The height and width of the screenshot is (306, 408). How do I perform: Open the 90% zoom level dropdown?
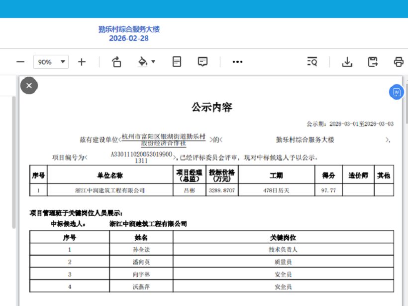(x=51, y=62)
